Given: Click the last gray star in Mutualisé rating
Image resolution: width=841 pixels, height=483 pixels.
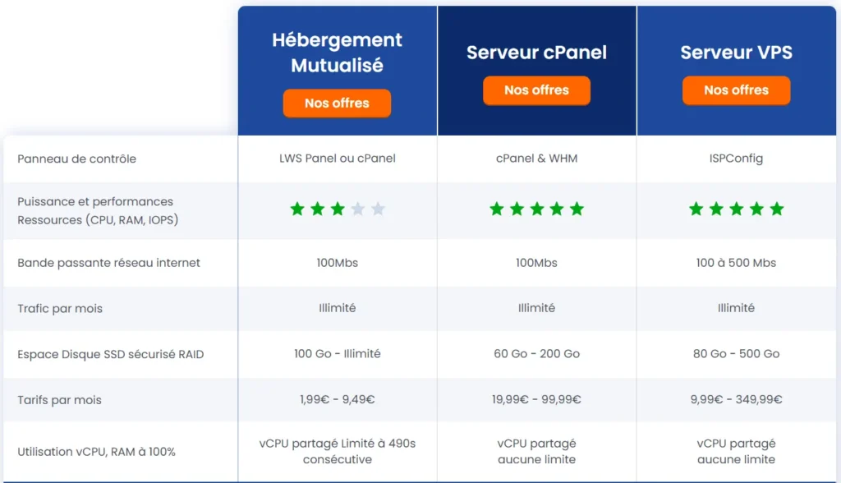Looking at the screenshot, I should point(378,209).
